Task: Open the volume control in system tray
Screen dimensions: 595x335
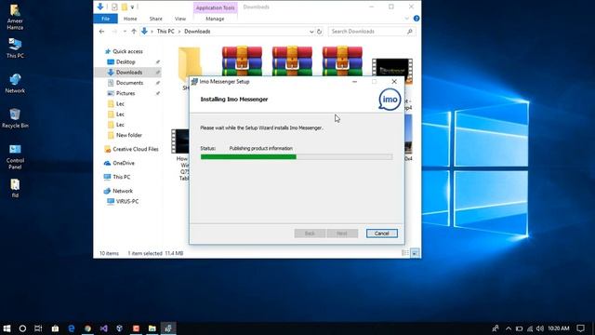Action: (540, 328)
